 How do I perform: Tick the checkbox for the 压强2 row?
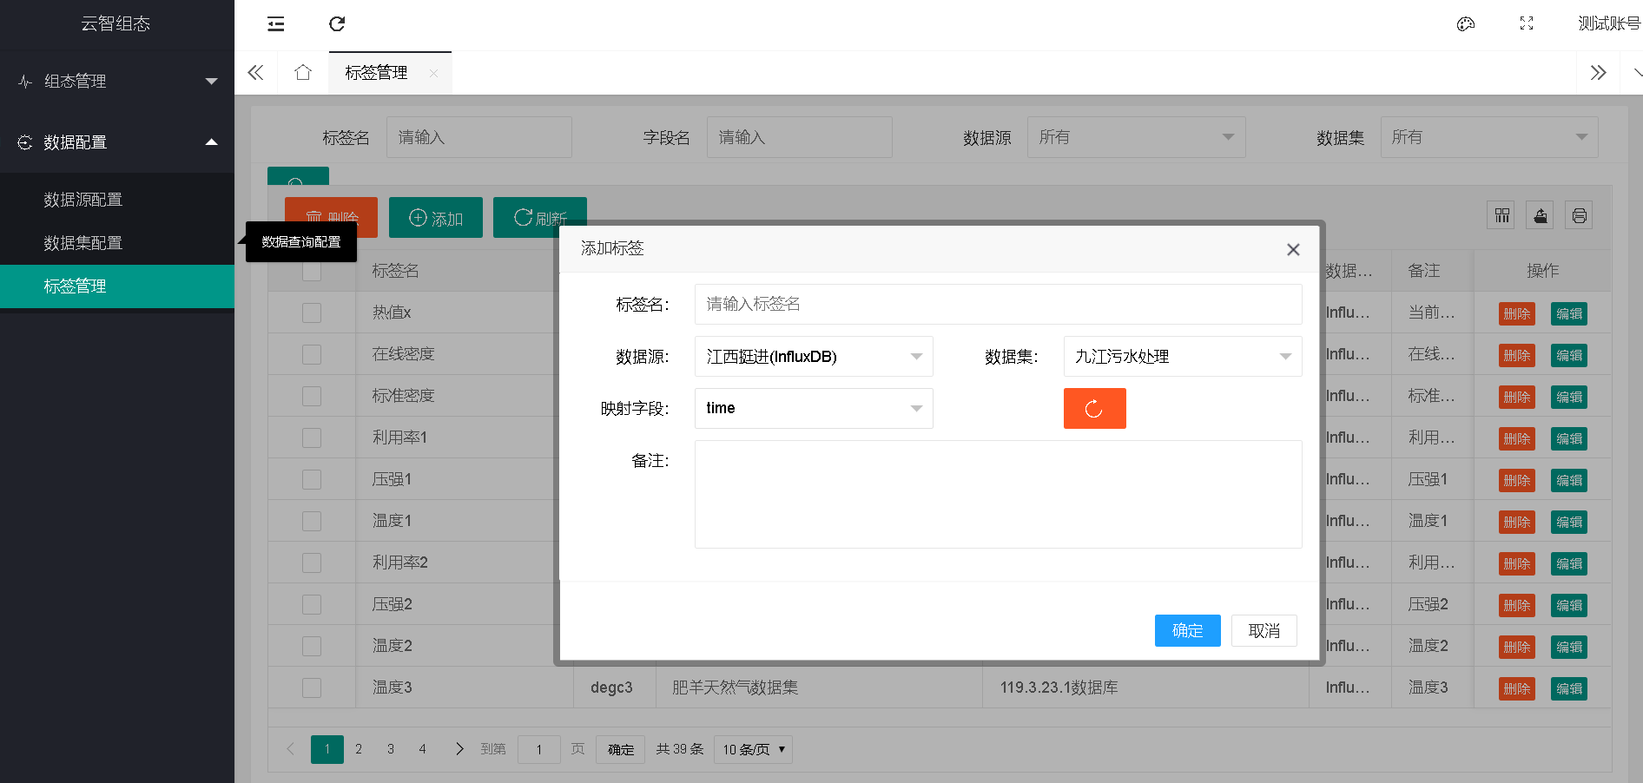[312, 604]
